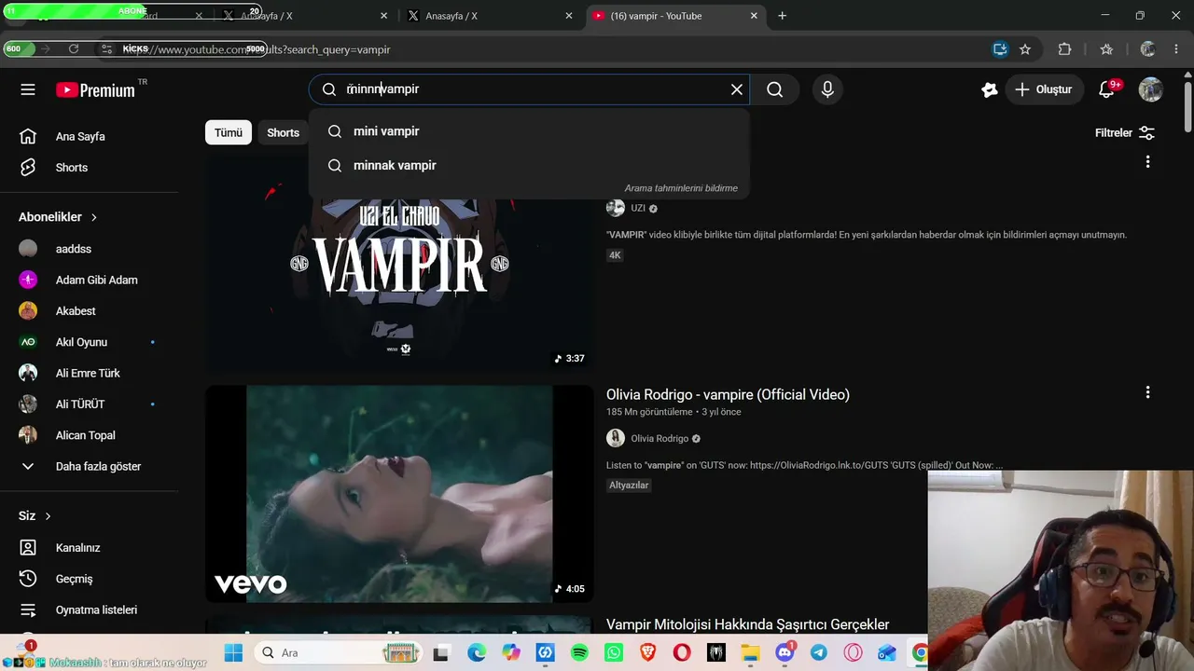The image size is (1194, 671).
Task: Open the Chrome profile avatar
Action: pos(1148,49)
